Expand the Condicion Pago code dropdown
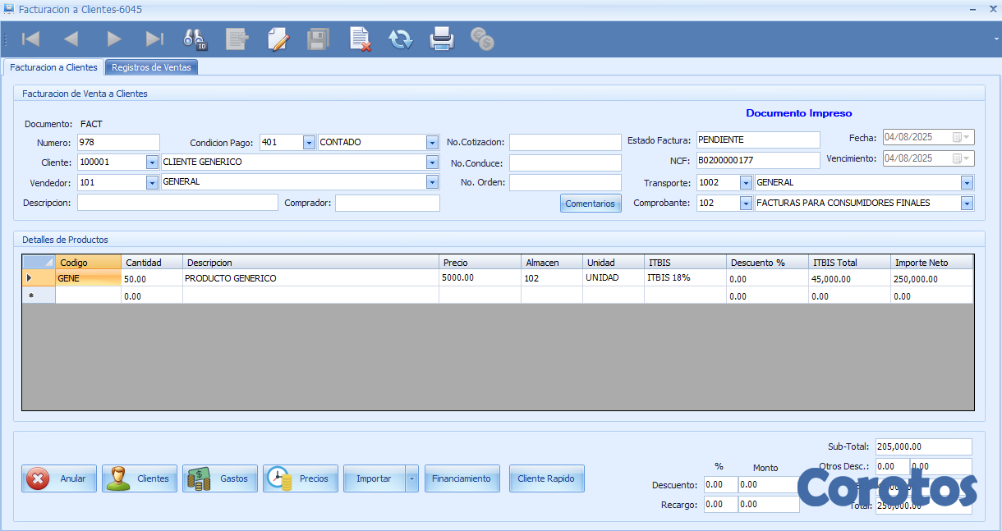 coord(309,143)
